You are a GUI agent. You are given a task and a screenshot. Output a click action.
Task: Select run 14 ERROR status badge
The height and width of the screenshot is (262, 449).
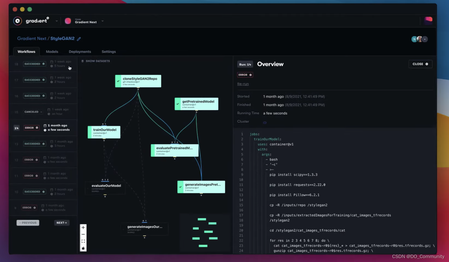tap(31, 128)
